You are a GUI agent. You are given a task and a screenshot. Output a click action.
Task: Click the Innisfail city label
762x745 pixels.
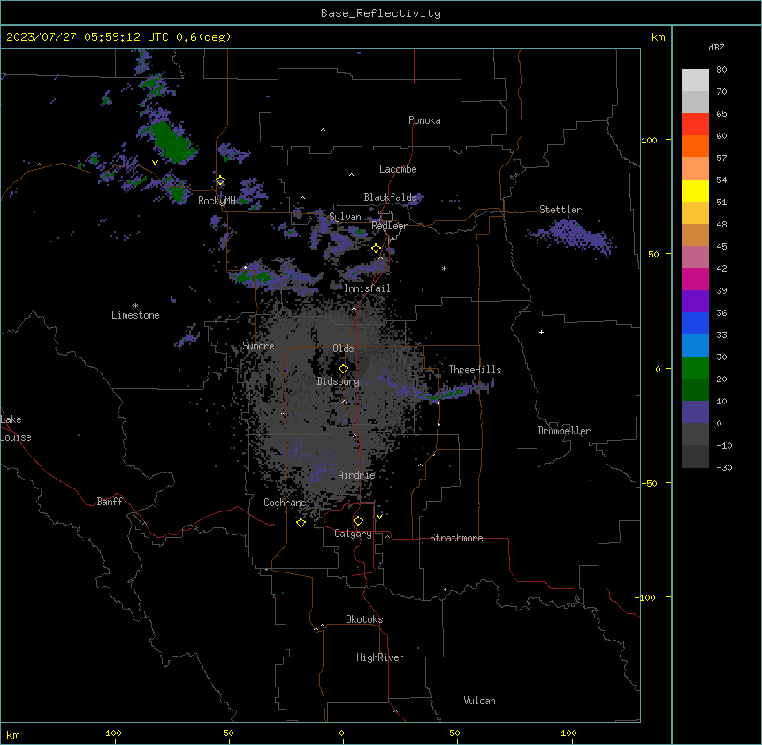pyautogui.click(x=367, y=288)
